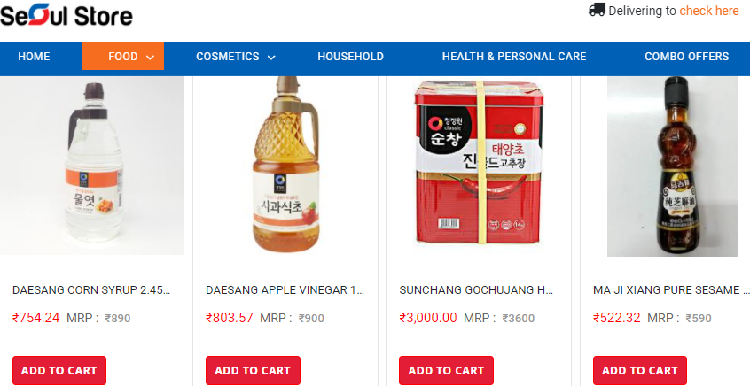Click the delivery truck icon
The height and width of the screenshot is (386, 750).
[x=597, y=10]
